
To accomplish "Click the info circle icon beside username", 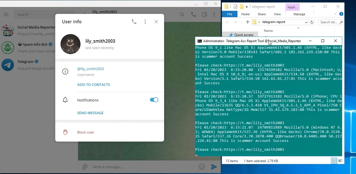I will [x=65, y=71].
